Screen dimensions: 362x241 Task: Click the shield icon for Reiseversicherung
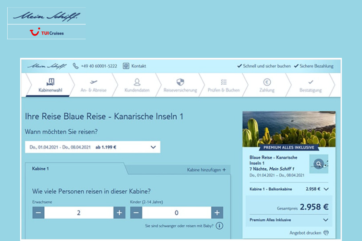point(180,82)
